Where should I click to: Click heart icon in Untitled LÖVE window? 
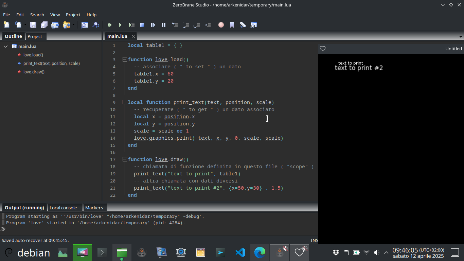[x=323, y=49]
